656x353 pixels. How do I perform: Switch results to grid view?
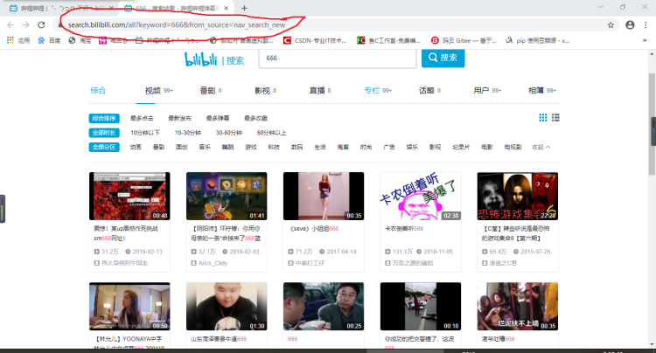pyautogui.click(x=543, y=118)
